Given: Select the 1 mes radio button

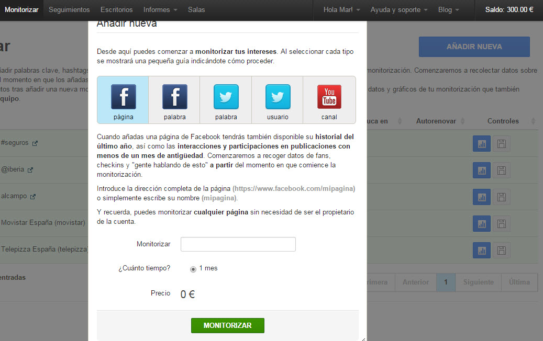Looking at the screenshot, I should pyautogui.click(x=193, y=269).
